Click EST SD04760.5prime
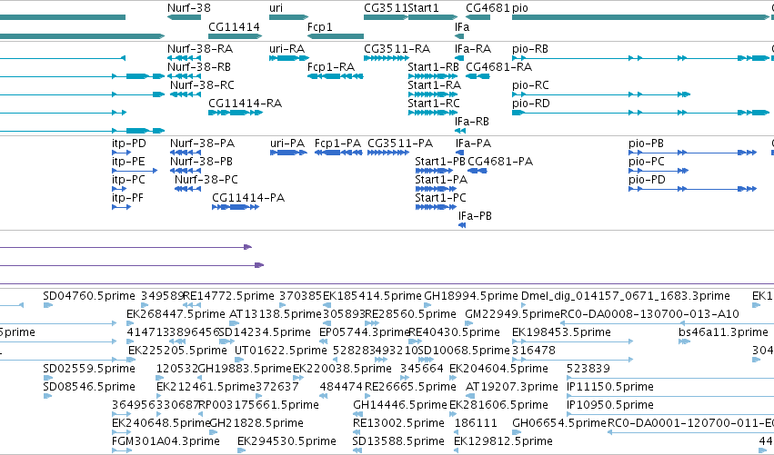Viewport: 774px width, 455px height. point(89,296)
